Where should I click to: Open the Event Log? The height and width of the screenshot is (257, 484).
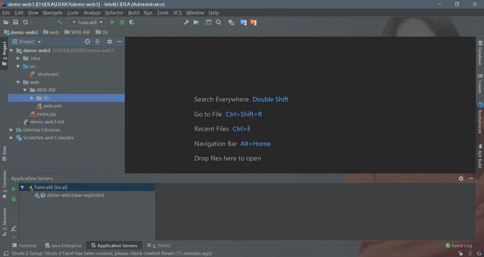[458, 246]
